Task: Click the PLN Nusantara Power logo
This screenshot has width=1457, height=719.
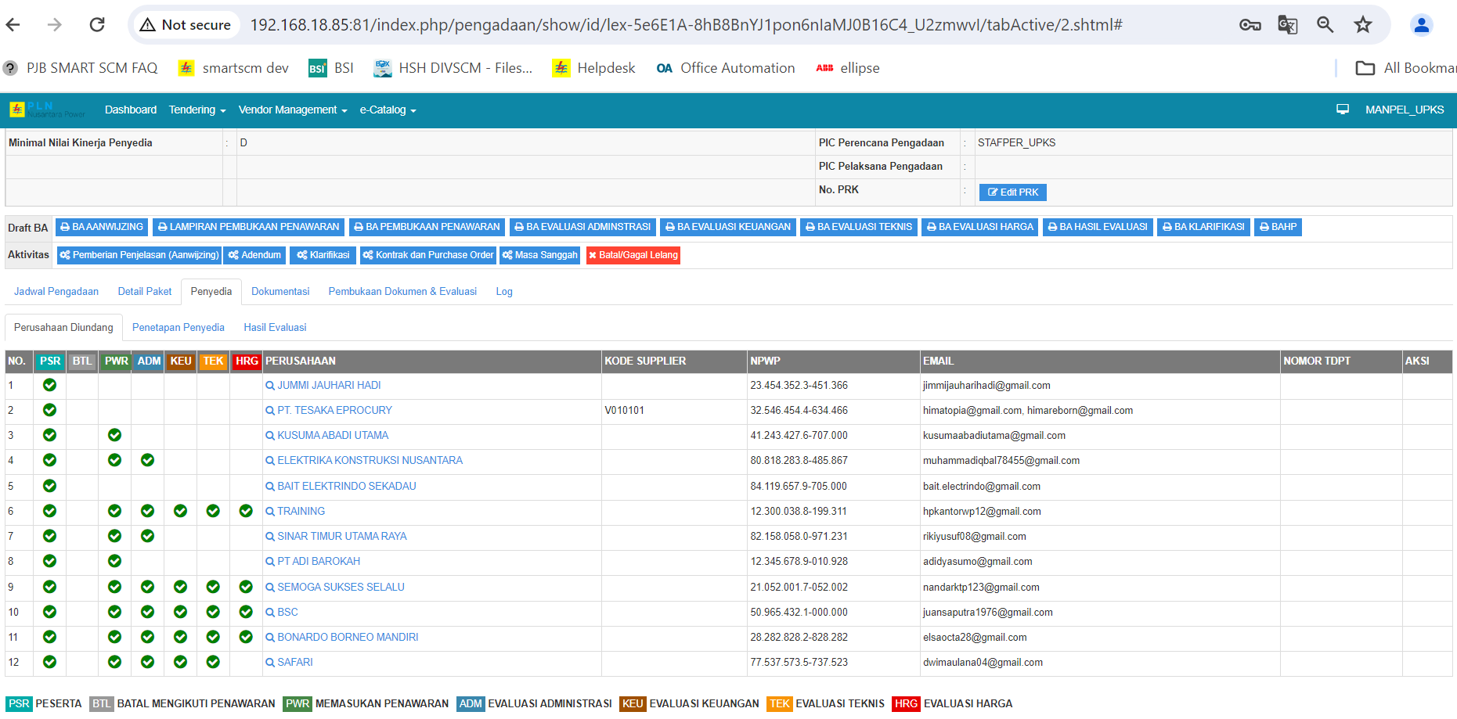Action: coord(47,110)
